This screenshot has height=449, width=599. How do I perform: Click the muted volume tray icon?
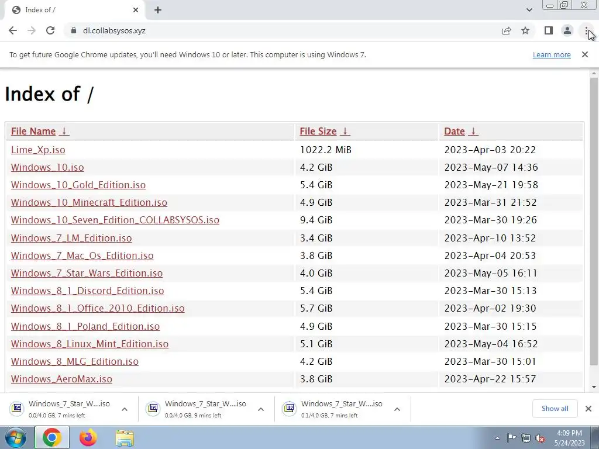point(540,438)
